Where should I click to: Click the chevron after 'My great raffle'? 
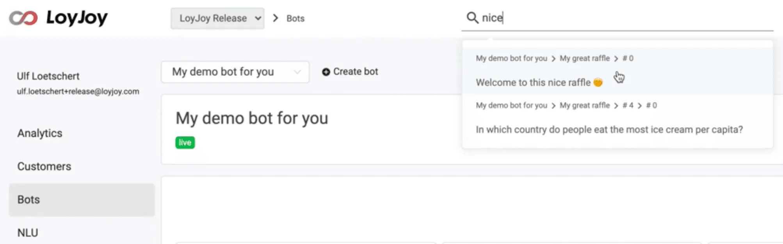(616, 58)
